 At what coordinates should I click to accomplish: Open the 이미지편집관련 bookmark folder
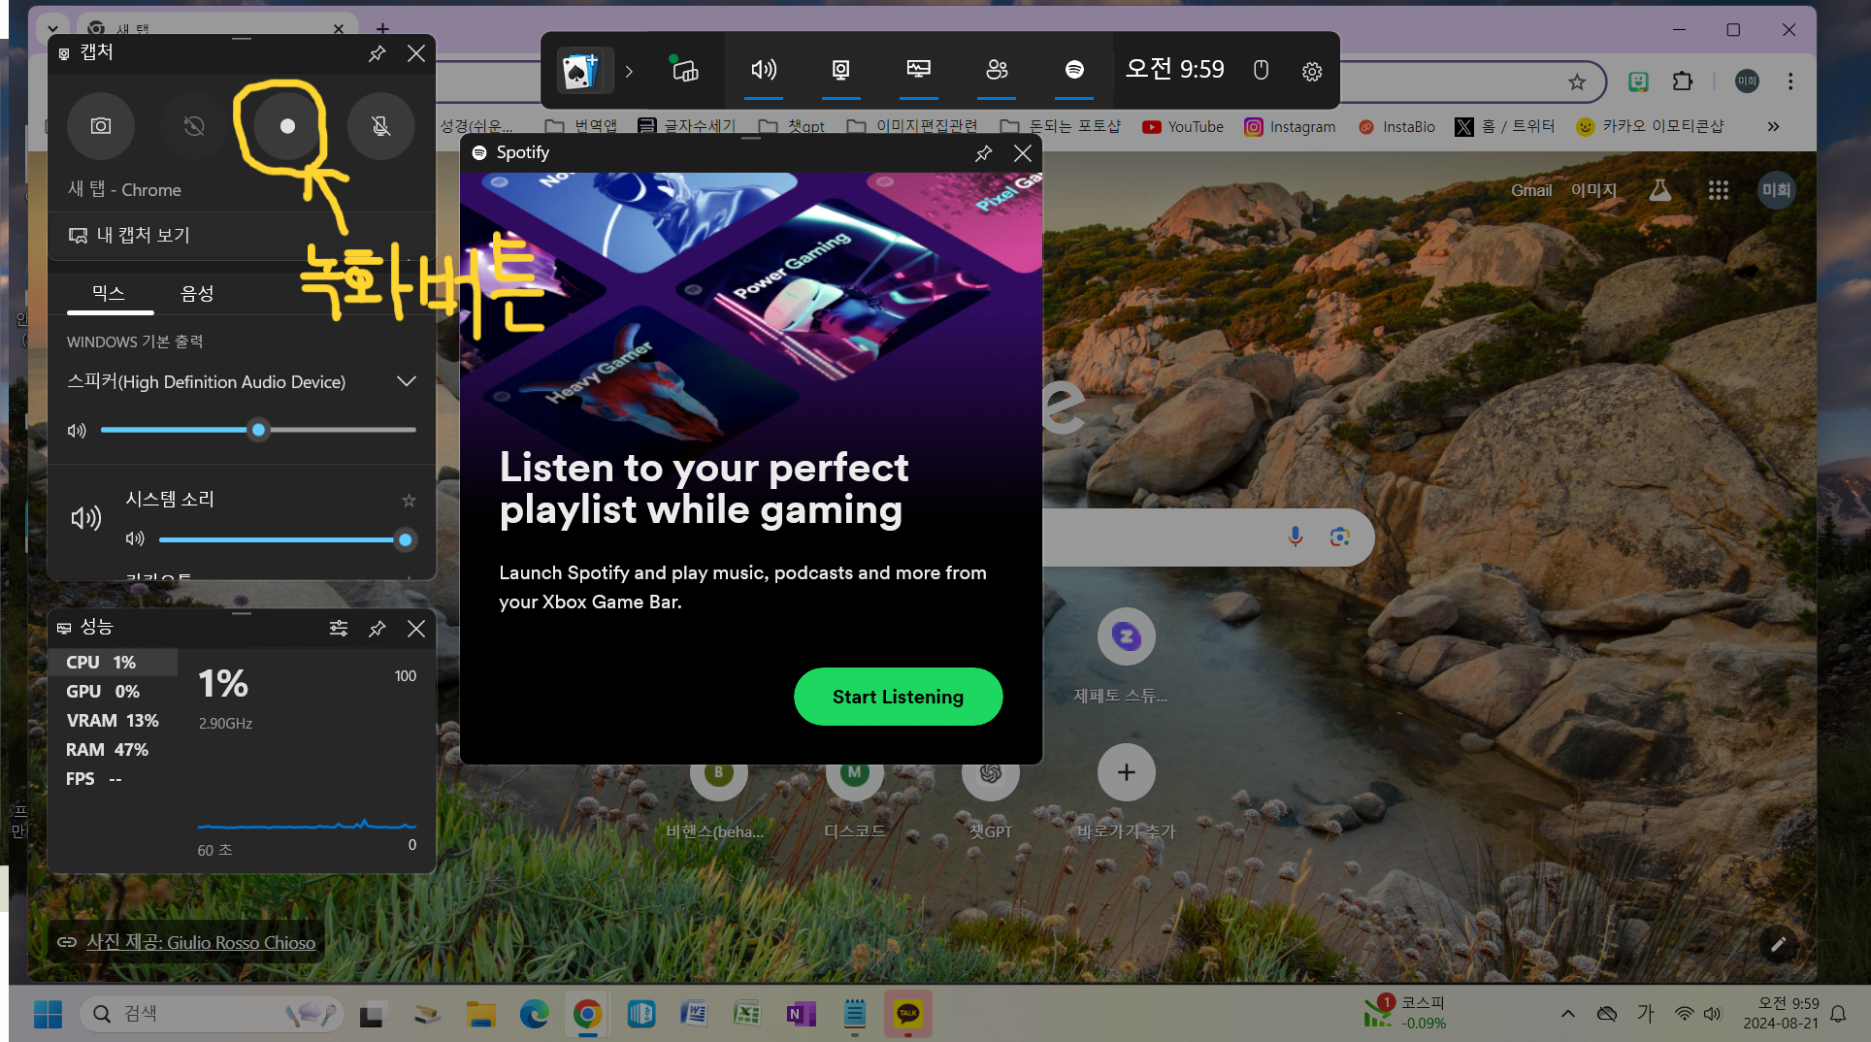click(x=912, y=127)
